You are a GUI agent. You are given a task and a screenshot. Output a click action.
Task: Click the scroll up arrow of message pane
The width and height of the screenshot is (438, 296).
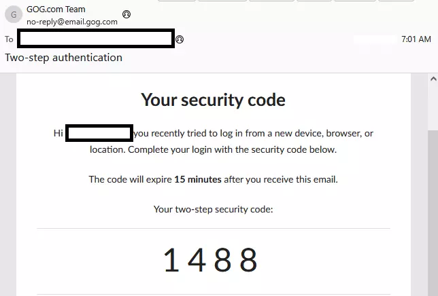pos(433,79)
